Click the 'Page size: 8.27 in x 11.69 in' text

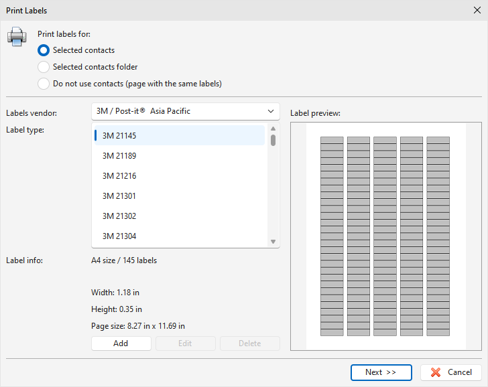(x=138, y=326)
